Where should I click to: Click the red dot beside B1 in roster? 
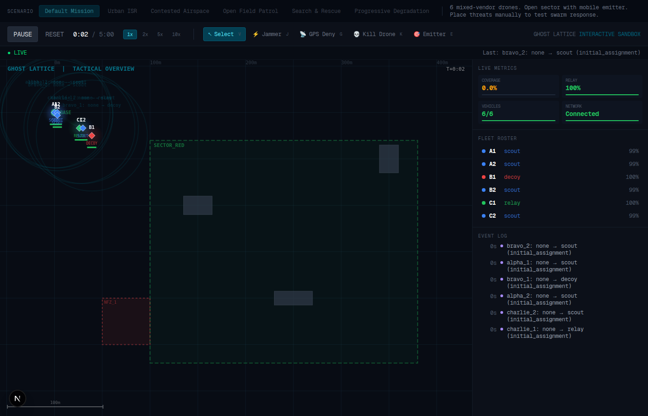(484, 177)
